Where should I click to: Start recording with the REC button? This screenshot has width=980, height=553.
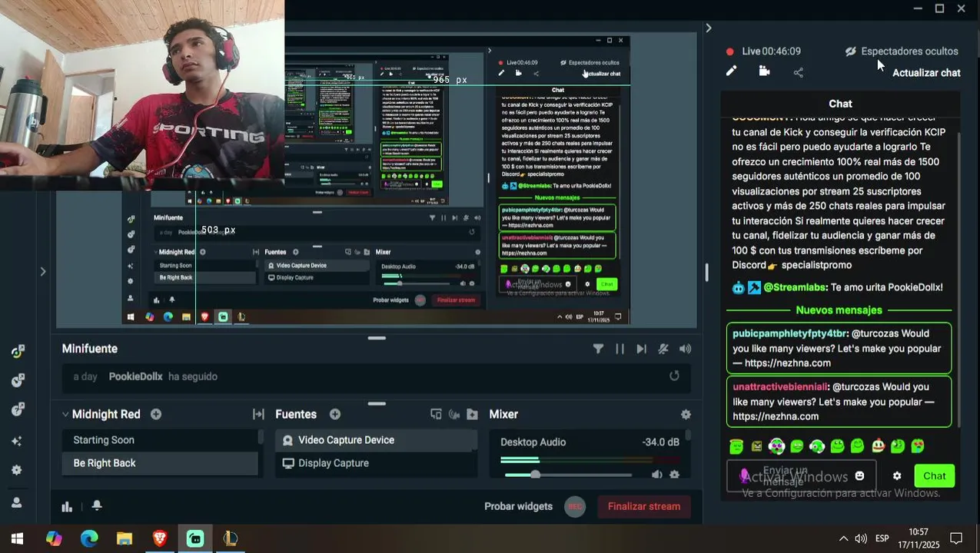pyautogui.click(x=575, y=506)
